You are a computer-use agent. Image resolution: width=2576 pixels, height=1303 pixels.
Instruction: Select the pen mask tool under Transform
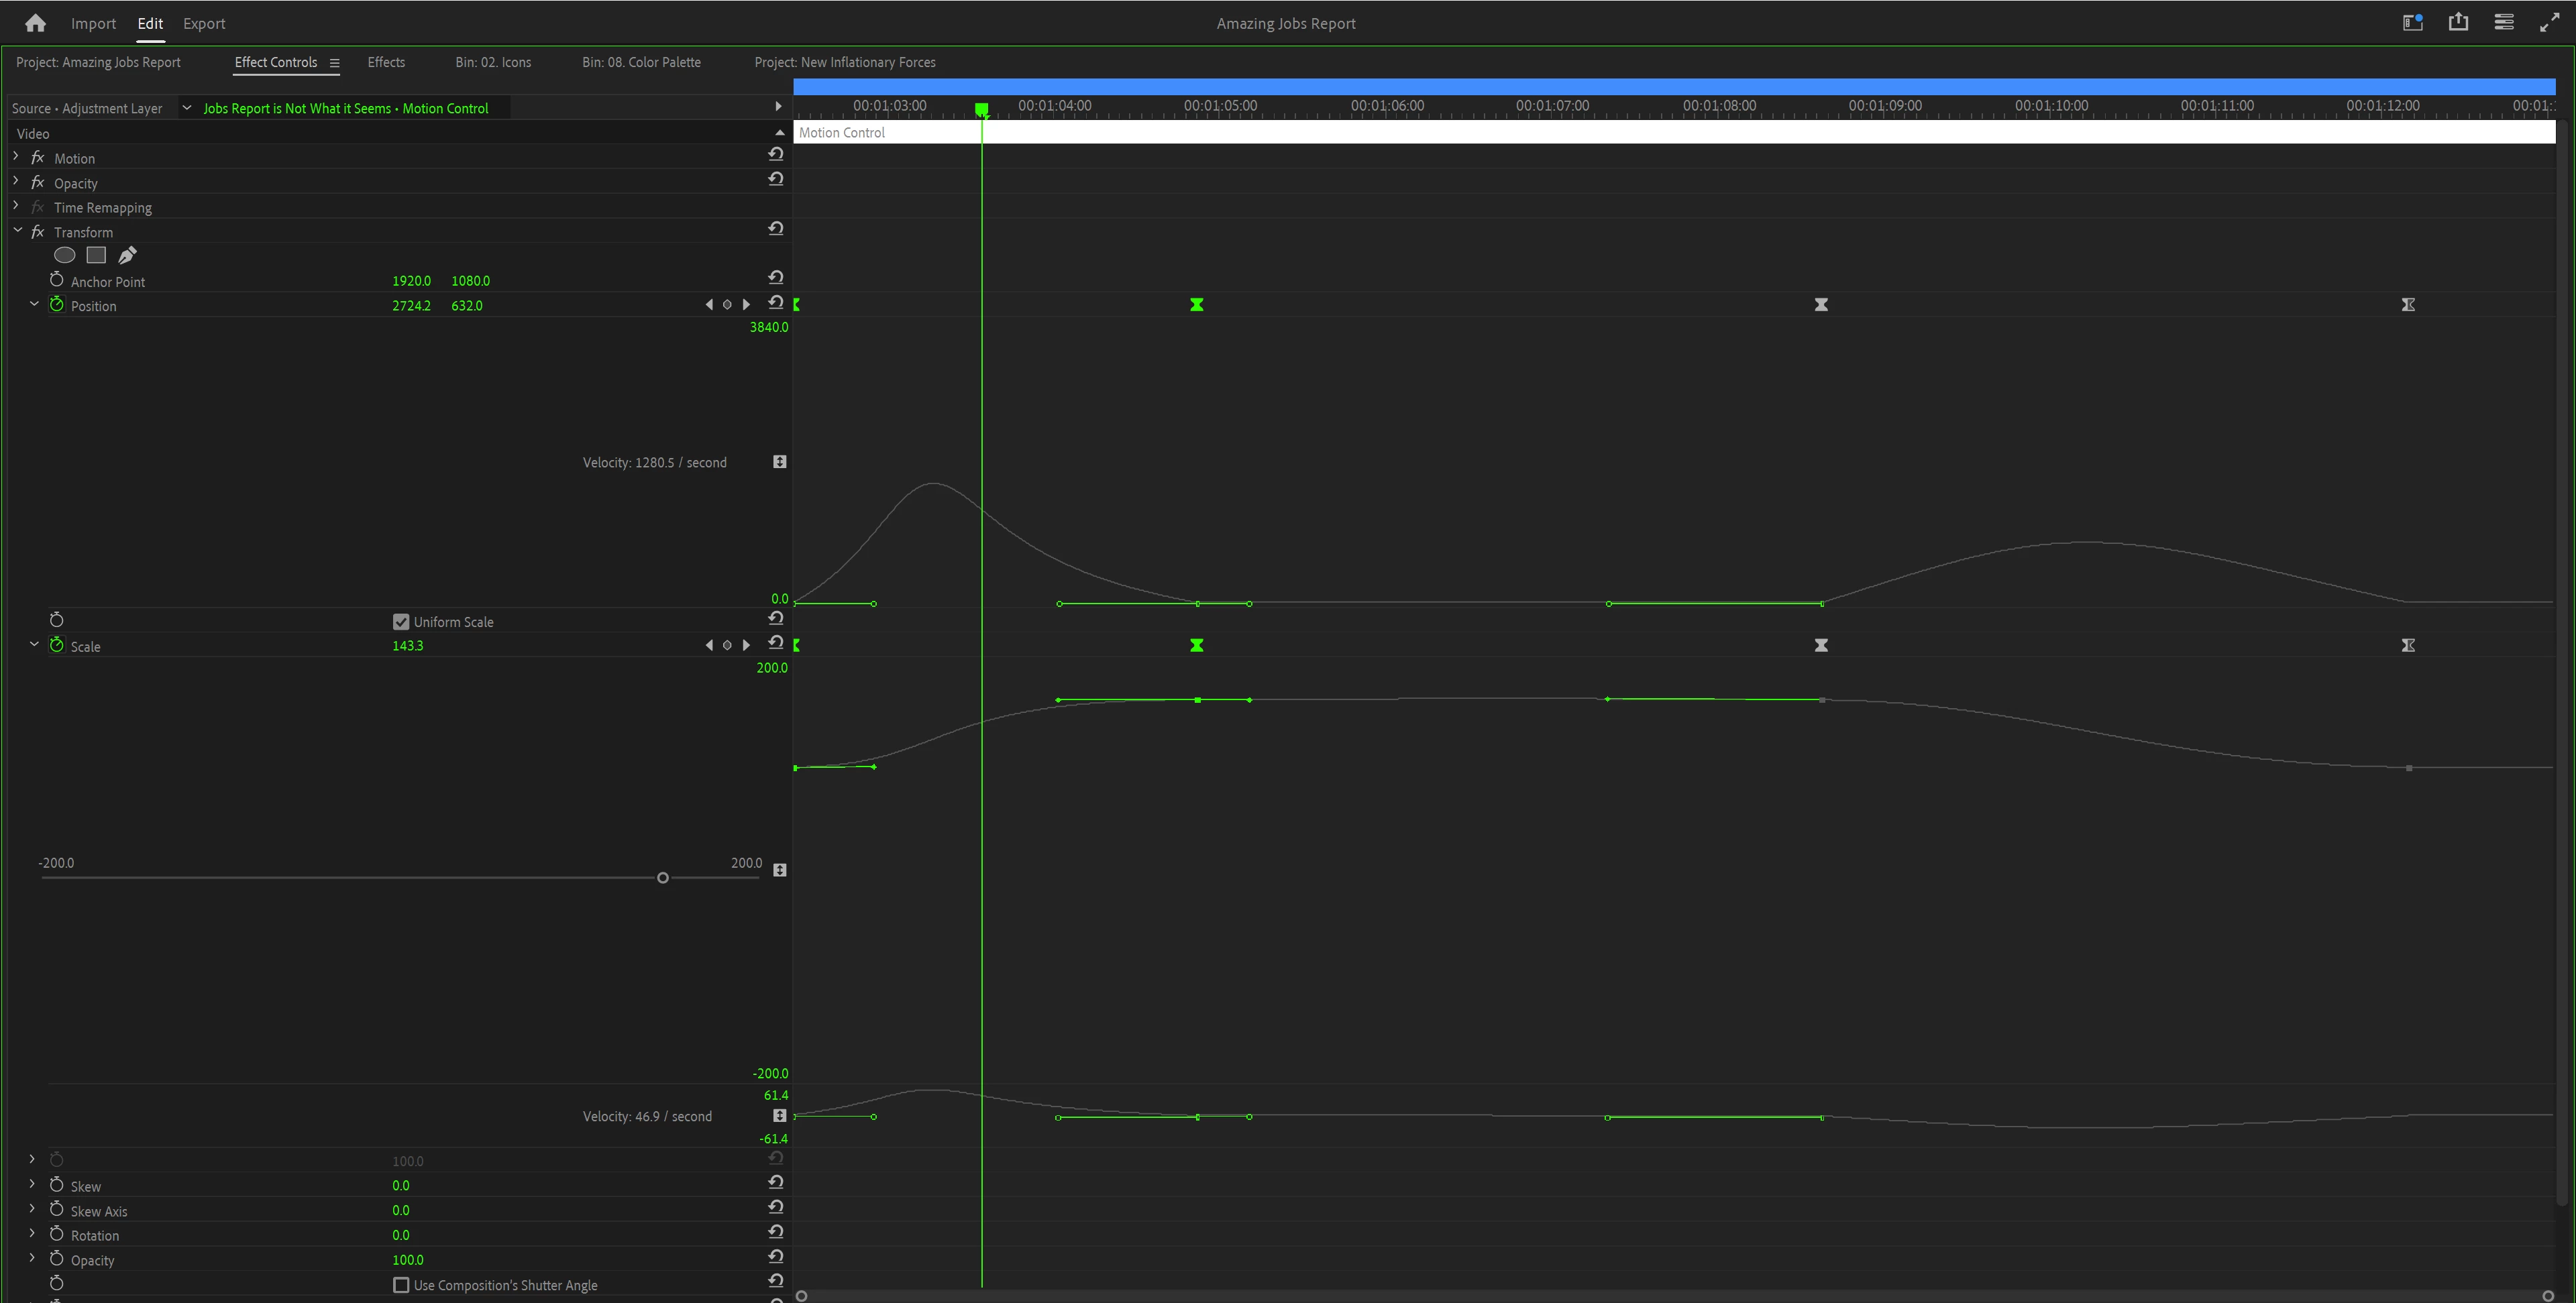tap(127, 255)
